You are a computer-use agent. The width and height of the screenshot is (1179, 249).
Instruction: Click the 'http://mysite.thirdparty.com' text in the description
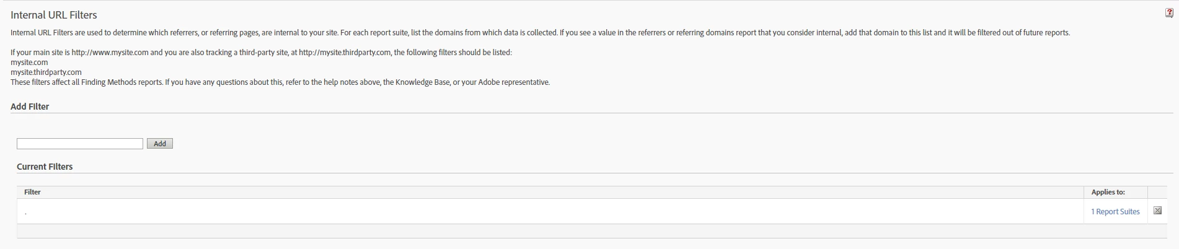click(345, 53)
